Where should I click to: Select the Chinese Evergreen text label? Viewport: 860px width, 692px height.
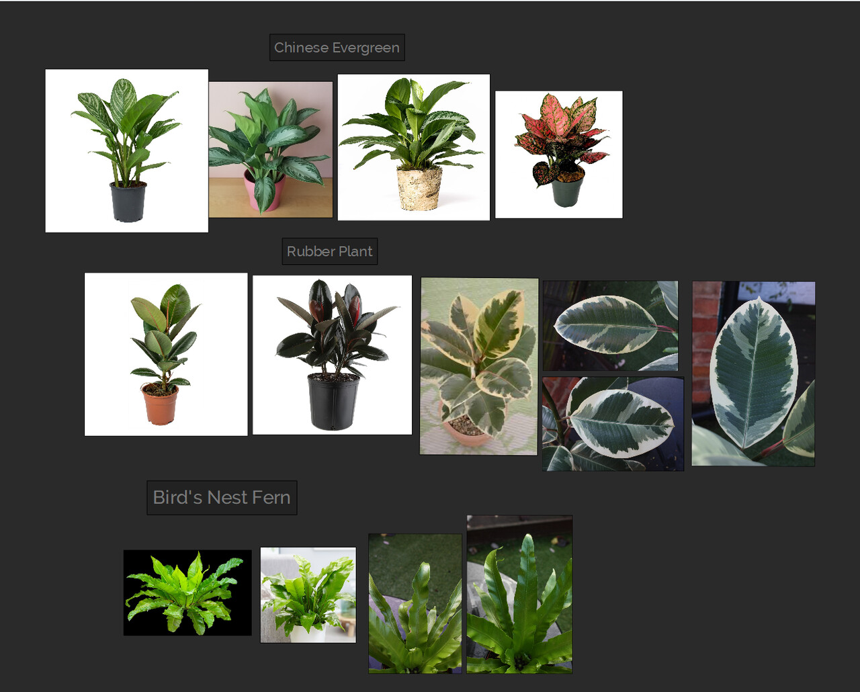337,48
